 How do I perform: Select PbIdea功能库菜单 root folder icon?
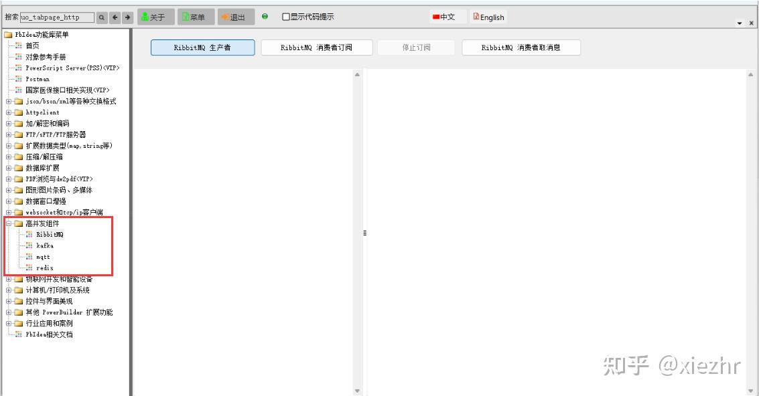point(8,35)
